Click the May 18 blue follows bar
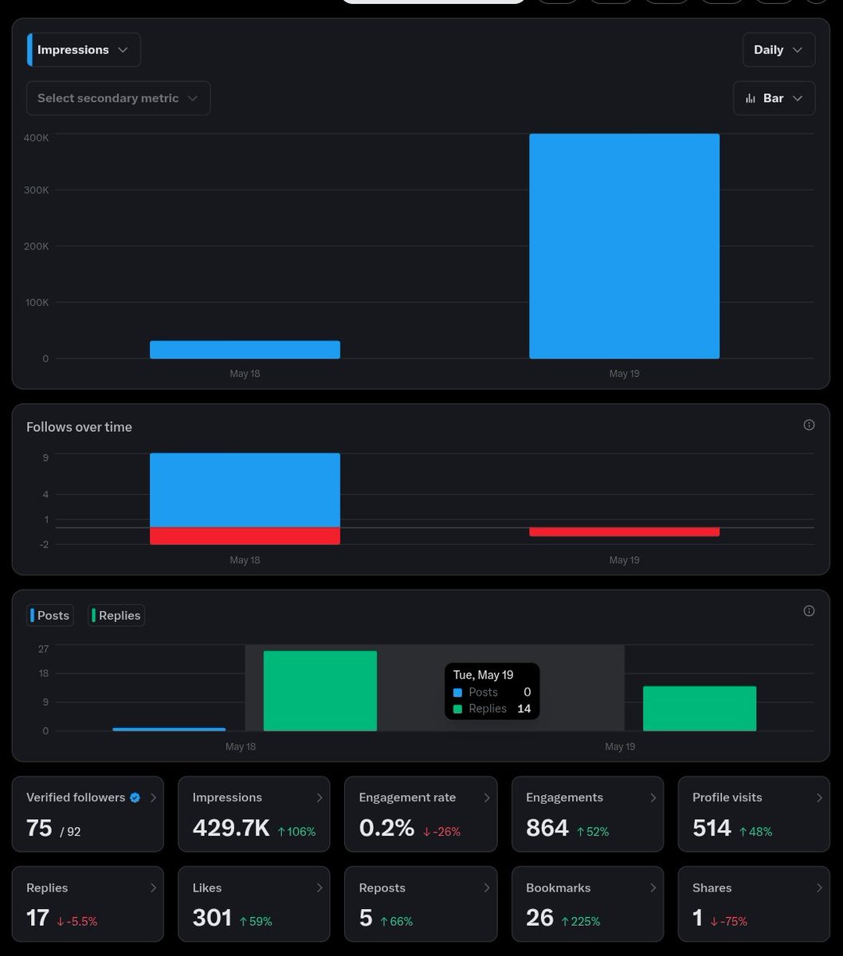The image size is (843, 956). click(x=245, y=490)
